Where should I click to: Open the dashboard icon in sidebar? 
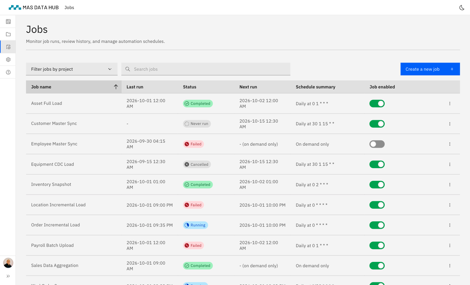point(8,21)
